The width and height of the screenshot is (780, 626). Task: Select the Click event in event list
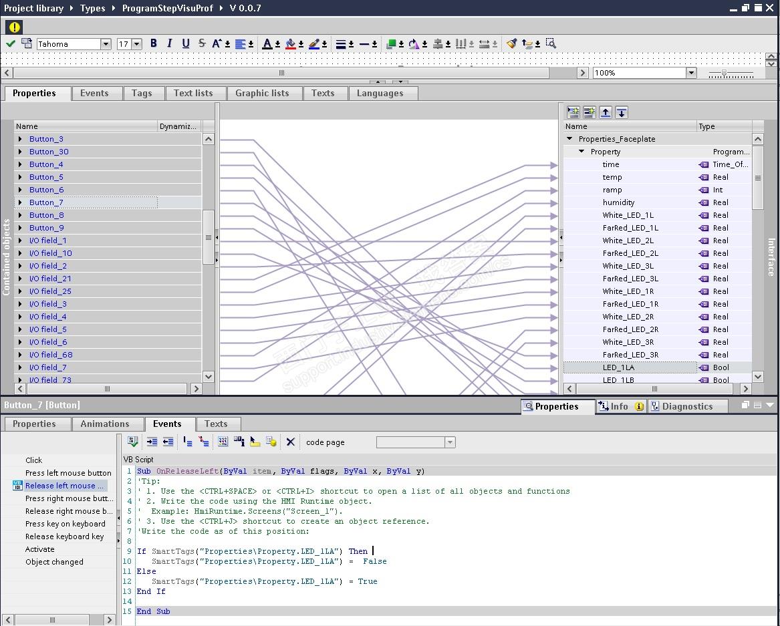[x=33, y=460]
